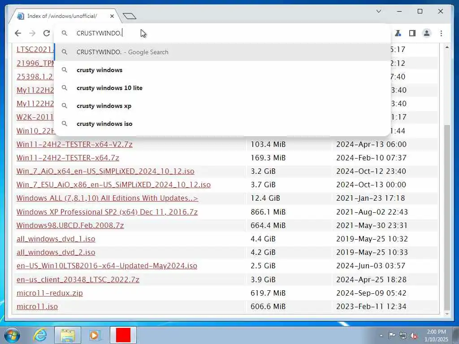Open a new tab with the plus button

click(x=130, y=16)
